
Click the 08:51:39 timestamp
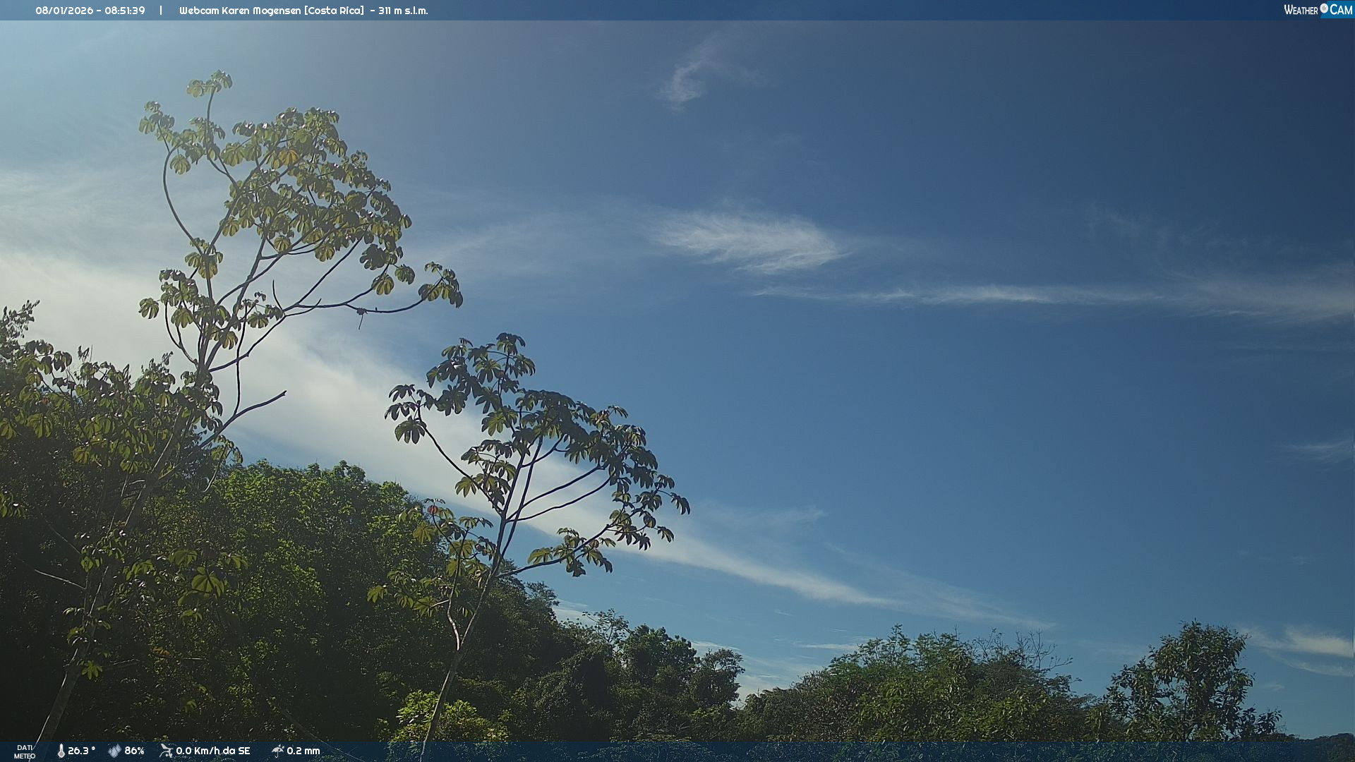(125, 11)
